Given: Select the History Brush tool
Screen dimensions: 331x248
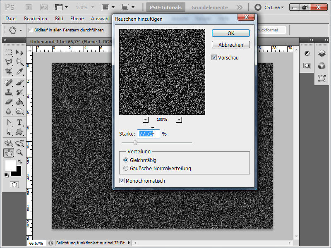Looking at the screenshot, I should click(x=19, y=92).
